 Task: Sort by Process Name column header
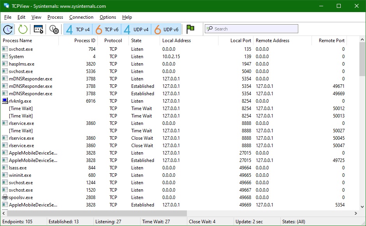tap(30, 41)
